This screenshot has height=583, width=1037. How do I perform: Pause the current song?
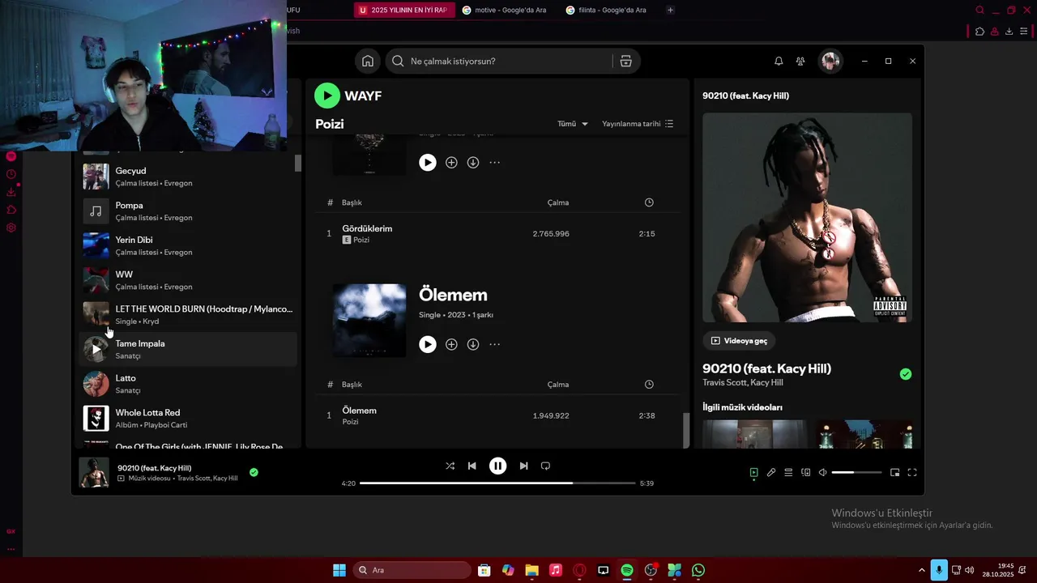tap(498, 466)
